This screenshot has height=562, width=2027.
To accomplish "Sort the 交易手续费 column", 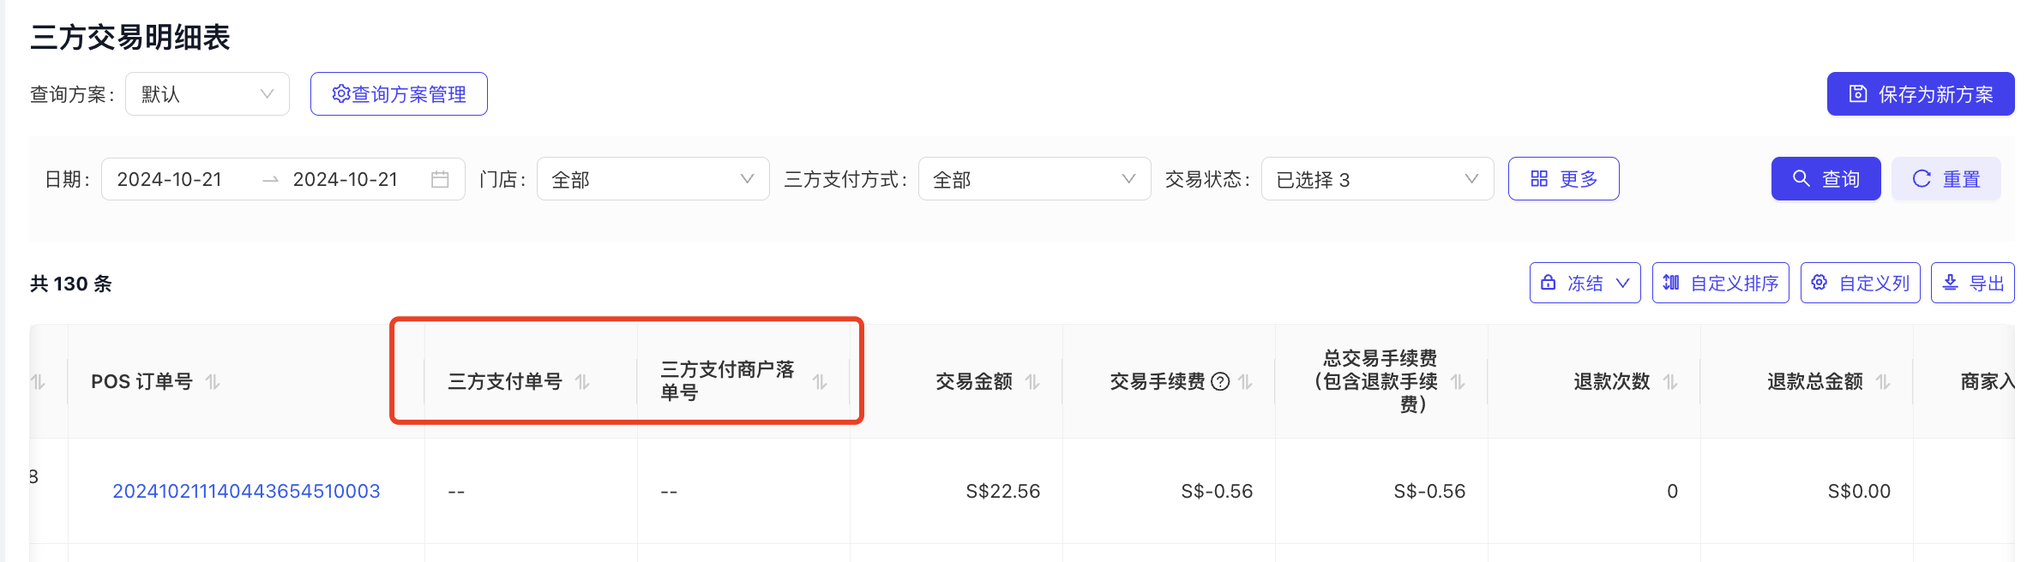I will 1245,382.
